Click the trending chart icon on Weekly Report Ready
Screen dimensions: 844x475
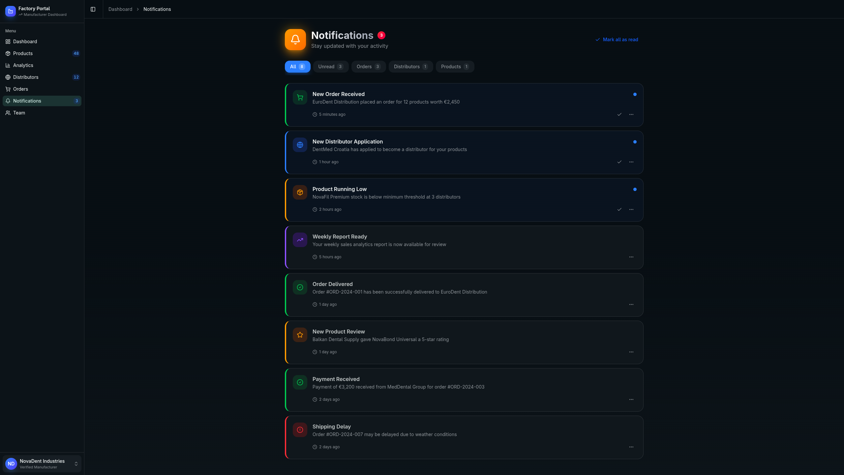pyautogui.click(x=300, y=240)
